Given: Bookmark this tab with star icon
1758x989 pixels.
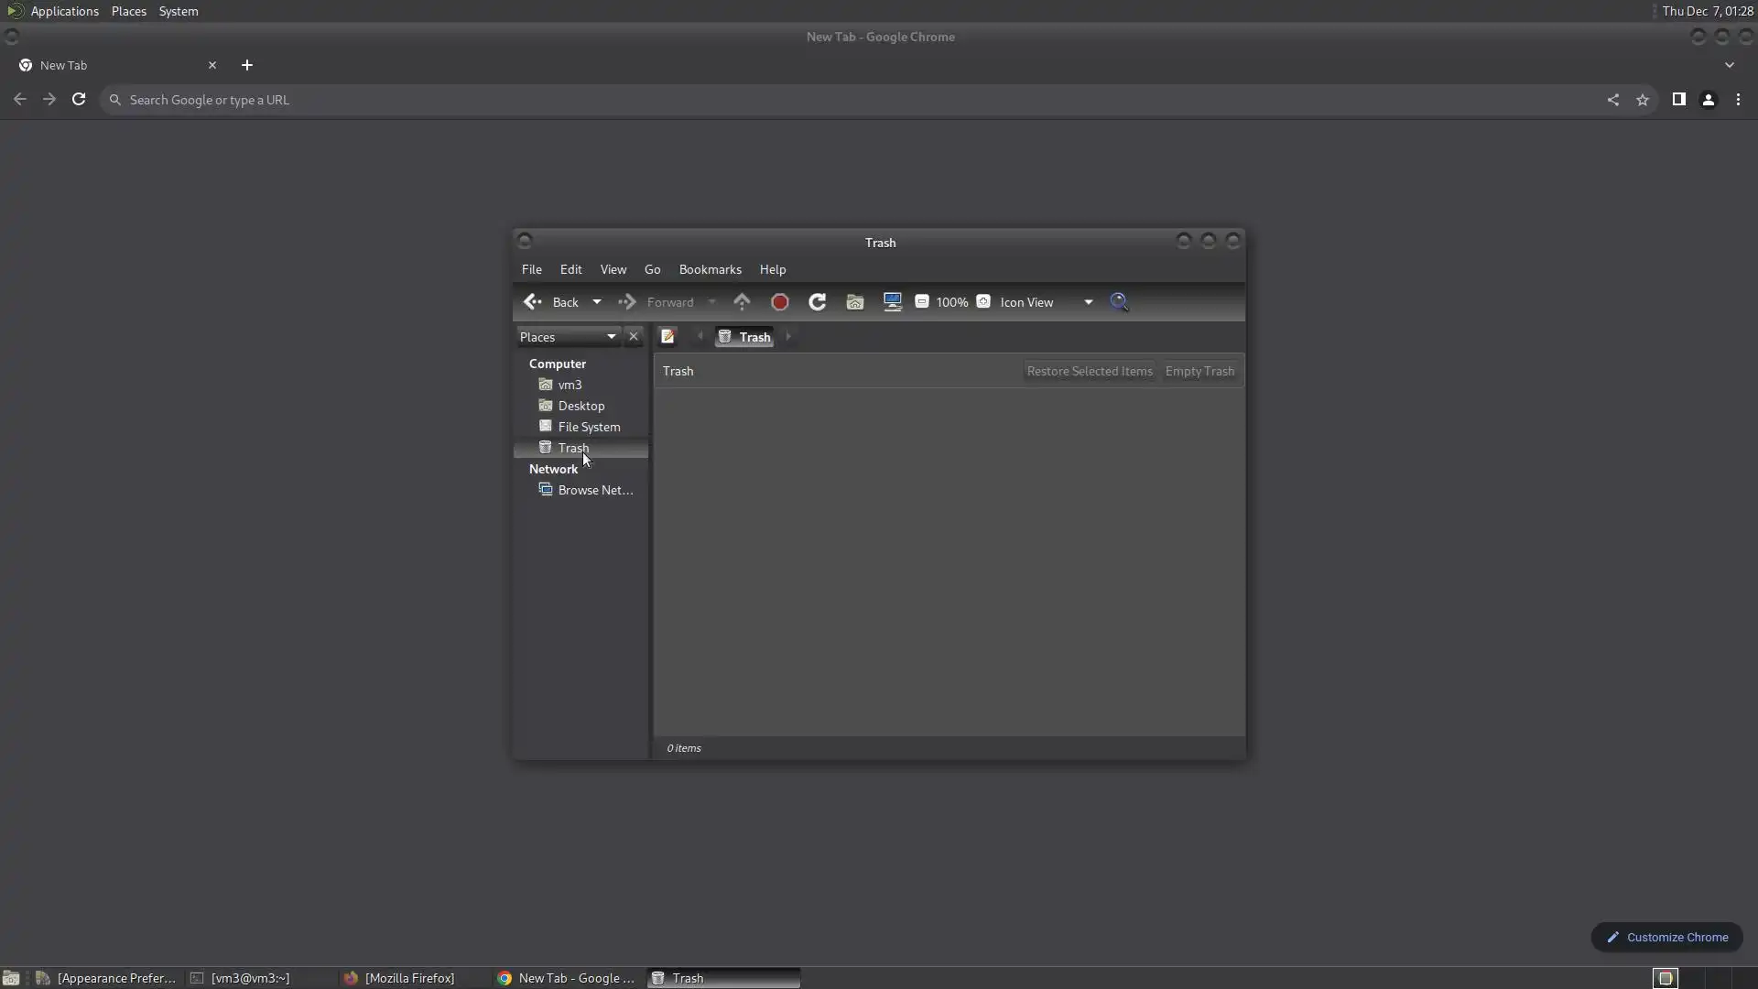Looking at the screenshot, I should pos(1643,100).
